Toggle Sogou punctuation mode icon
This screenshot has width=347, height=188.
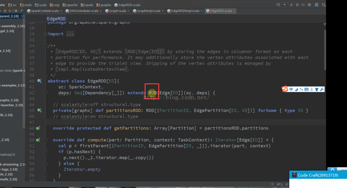click(301, 89)
